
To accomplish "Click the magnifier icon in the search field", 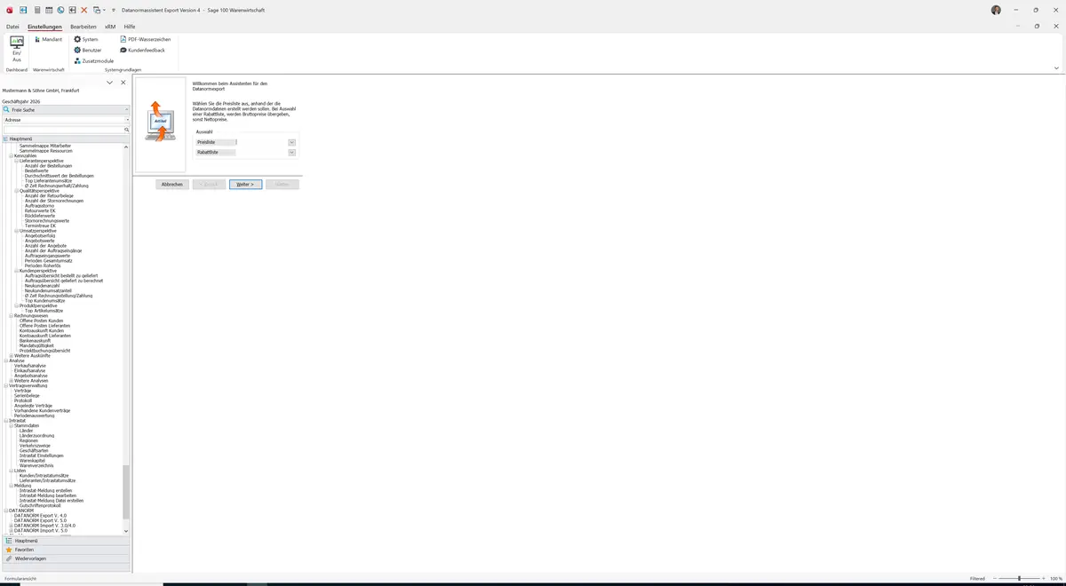I will tap(127, 130).
